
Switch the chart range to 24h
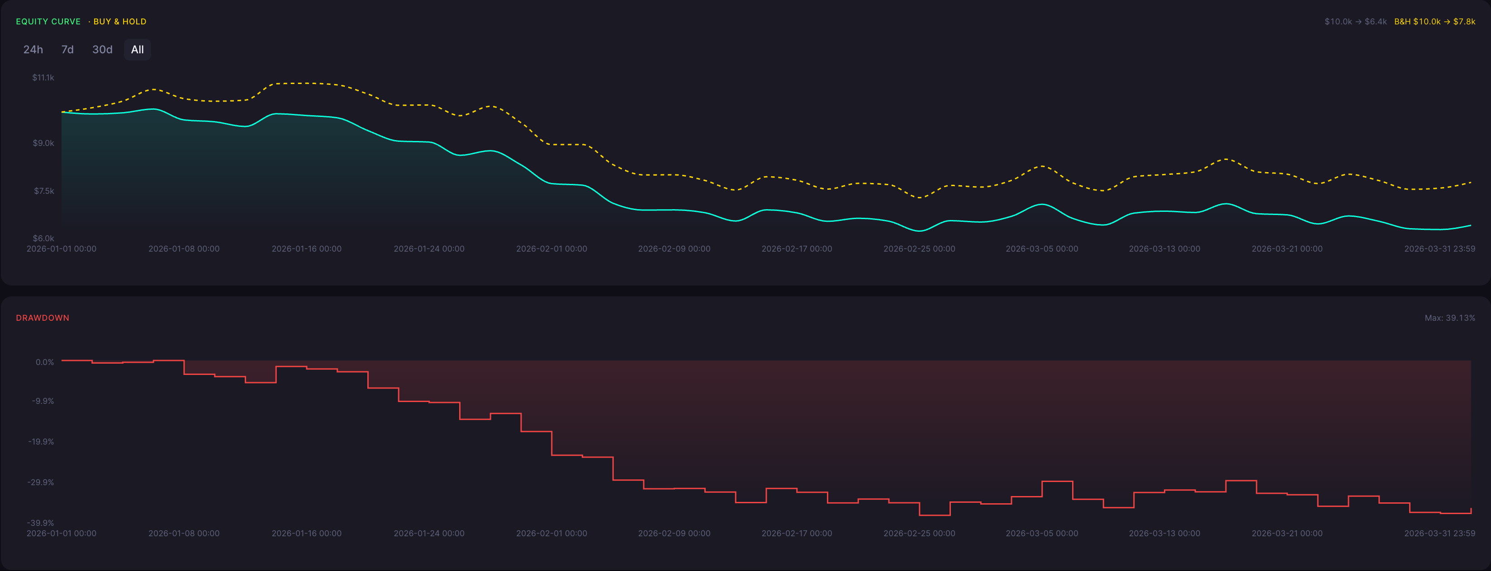click(33, 50)
